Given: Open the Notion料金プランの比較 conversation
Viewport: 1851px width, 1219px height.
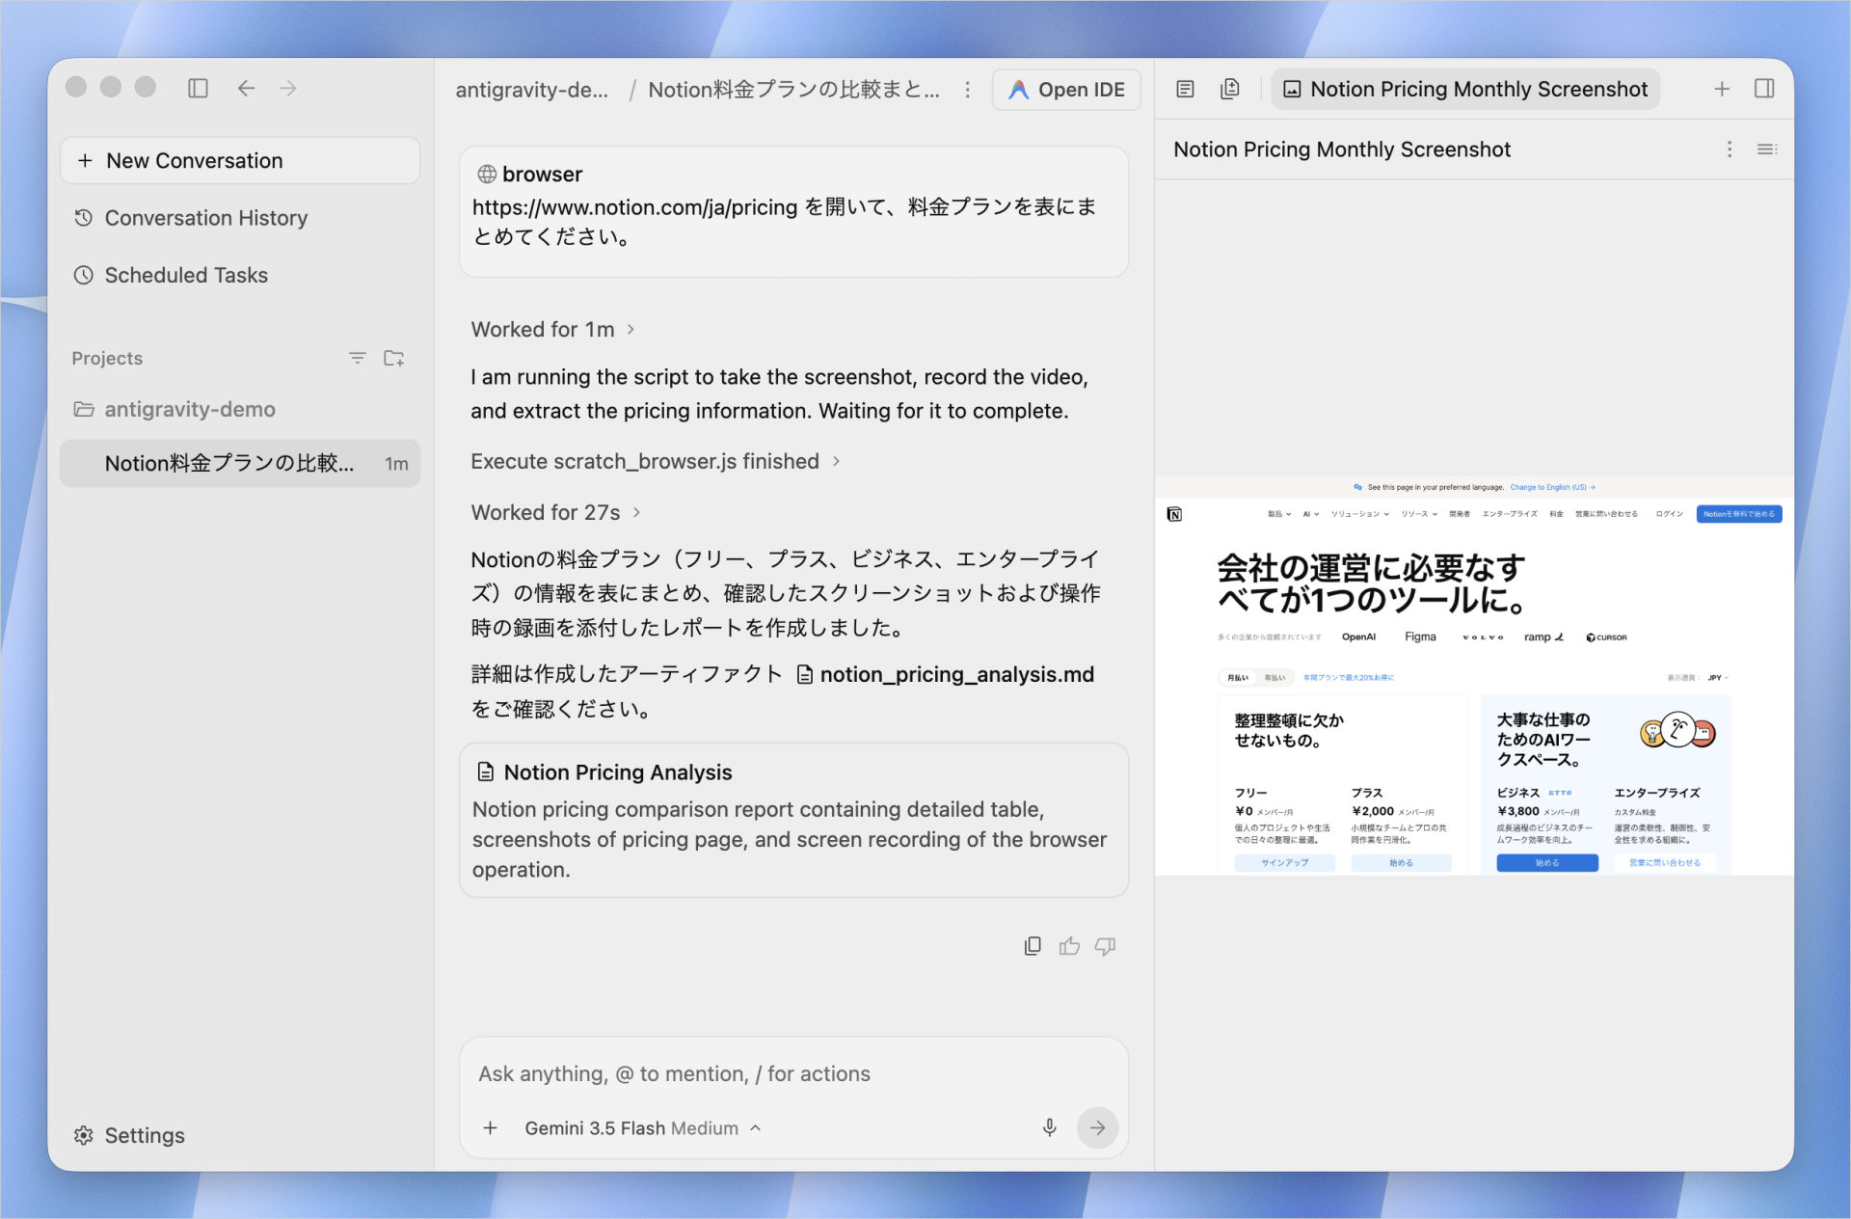Looking at the screenshot, I should (x=240, y=464).
